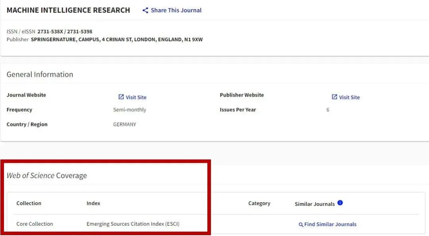Click the General Information section heading
Viewport: 429px width, 236px height.
(40, 74)
